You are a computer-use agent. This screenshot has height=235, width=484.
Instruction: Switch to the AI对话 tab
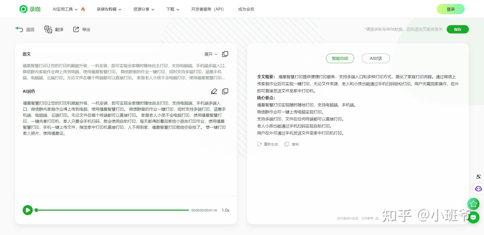click(x=376, y=58)
